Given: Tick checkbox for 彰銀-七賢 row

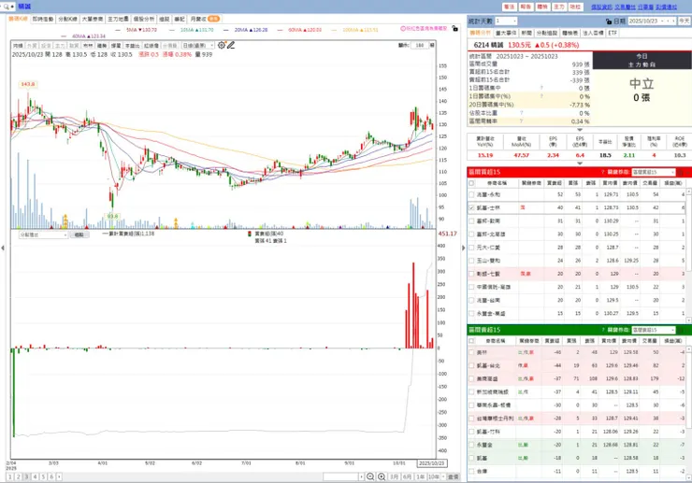Looking at the screenshot, I should [x=471, y=274].
